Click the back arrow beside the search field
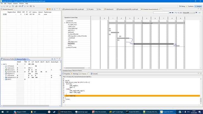Screen dimensions: 203x114 [x=170, y=13]
